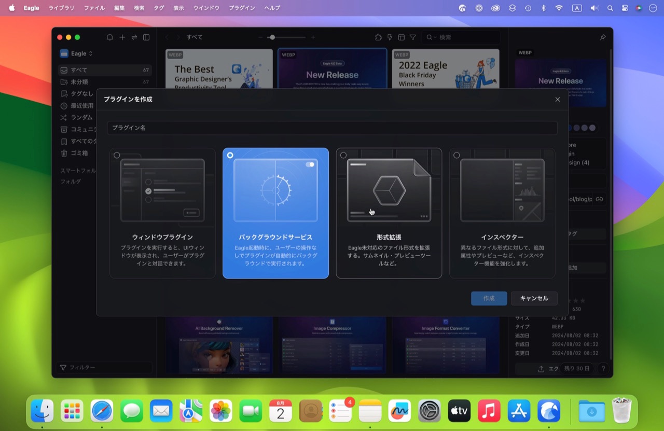Viewport: 664px width, 431px height.
Task: Click the lightning quick action icon
Action: (390, 37)
